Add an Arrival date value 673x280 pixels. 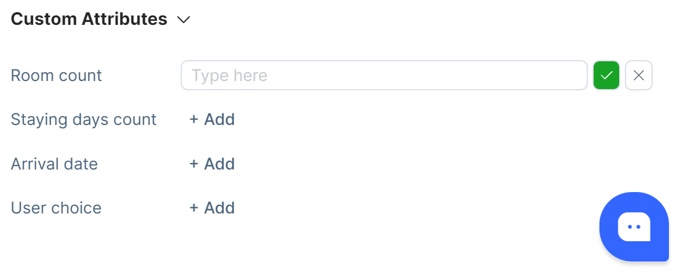[x=212, y=164]
